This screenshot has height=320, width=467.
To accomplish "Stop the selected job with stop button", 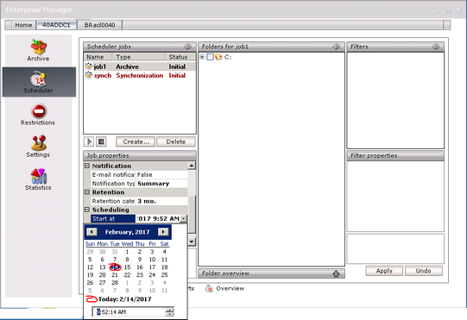I will (101, 141).
